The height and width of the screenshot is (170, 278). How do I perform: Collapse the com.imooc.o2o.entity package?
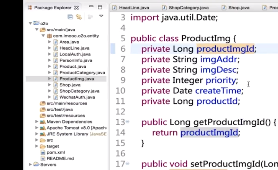(43, 36)
